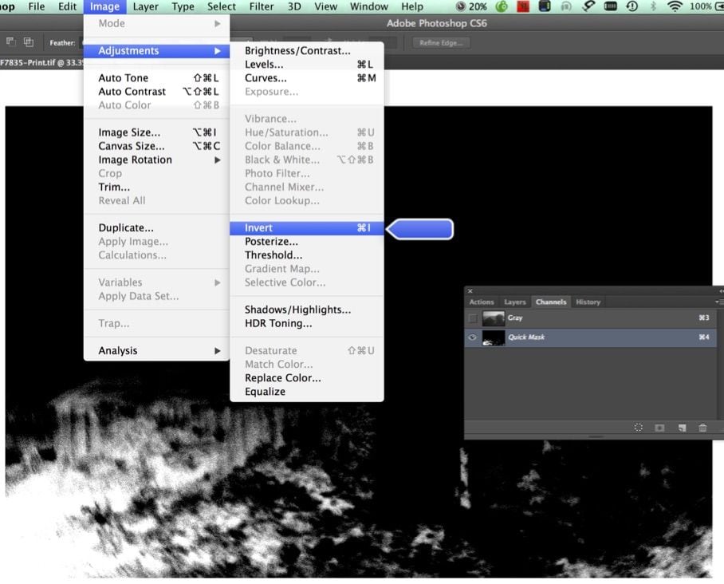Click the Wi-Fi icon in menu bar
Viewport: 724px width, 584px height.
[675, 6]
